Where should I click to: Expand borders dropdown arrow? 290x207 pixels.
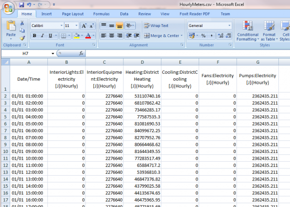coord(69,35)
